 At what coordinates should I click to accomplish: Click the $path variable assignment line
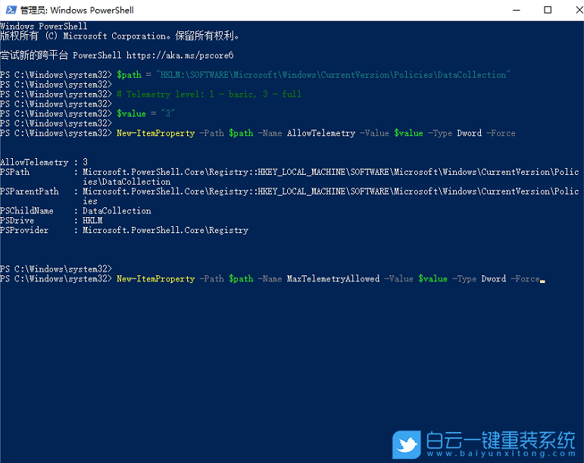(x=255, y=75)
